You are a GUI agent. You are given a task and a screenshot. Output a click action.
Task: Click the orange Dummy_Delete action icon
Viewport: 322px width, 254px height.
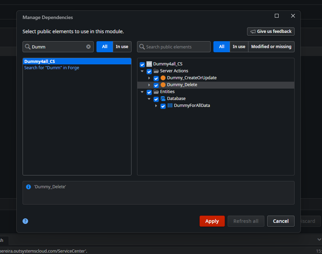(163, 85)
